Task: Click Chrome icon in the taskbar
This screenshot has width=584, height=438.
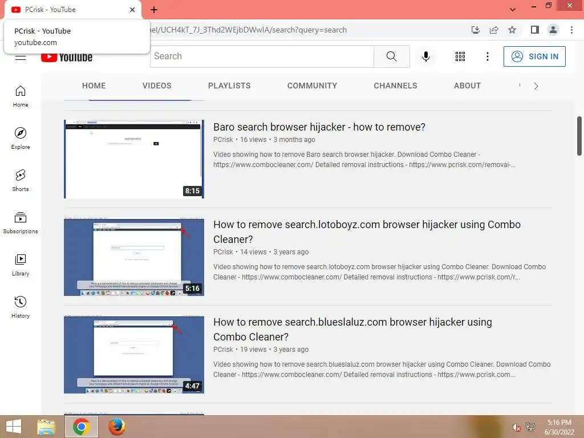Action: click(x=81, y=427)
